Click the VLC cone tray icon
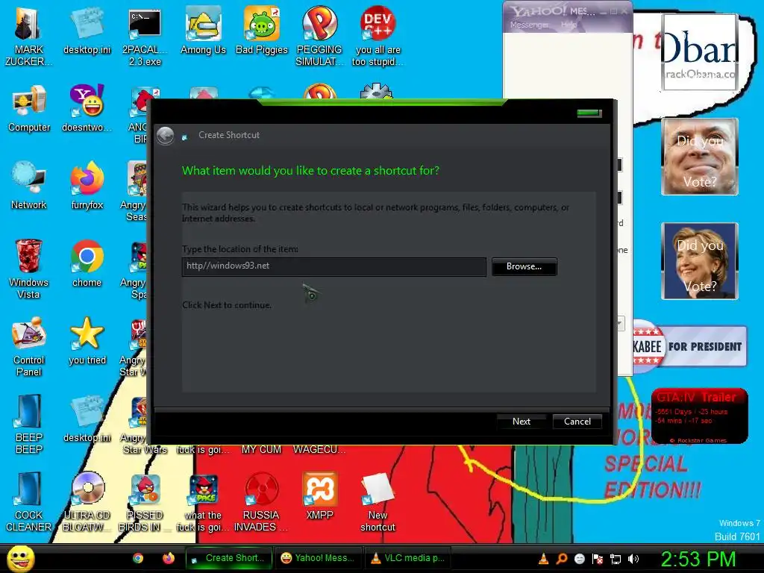The image size is (764, 573). [x=544, y=559]
